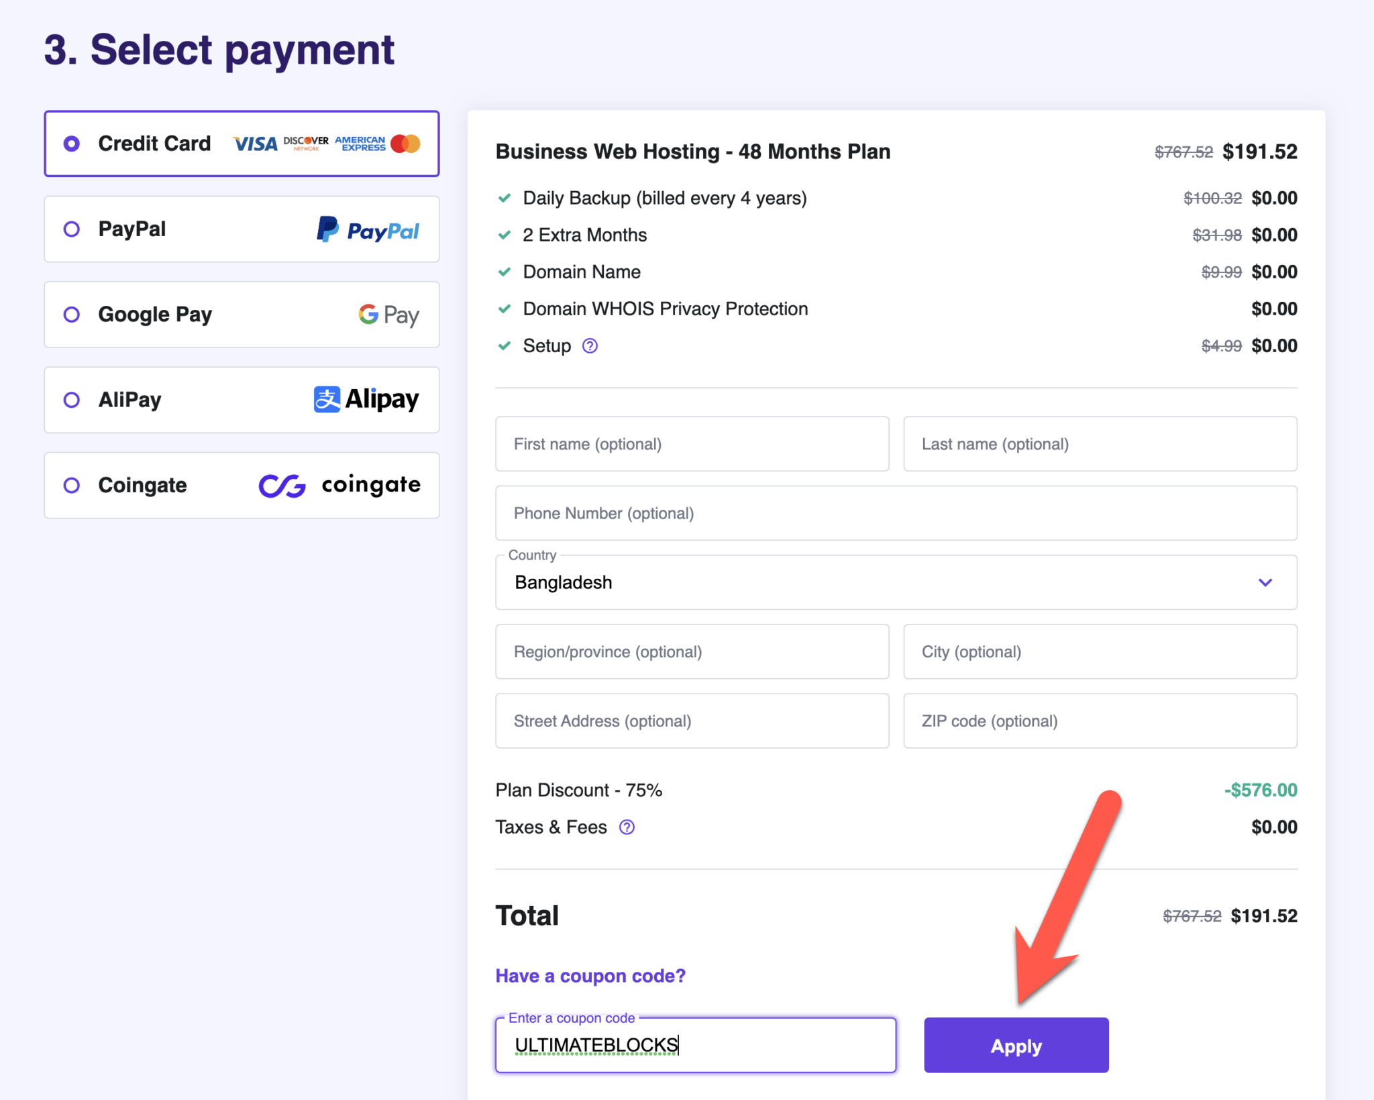Click the Google Pay logo
Image resolution: width=1374 pixels, height=1100 pixels.
[x=388, y=314]
